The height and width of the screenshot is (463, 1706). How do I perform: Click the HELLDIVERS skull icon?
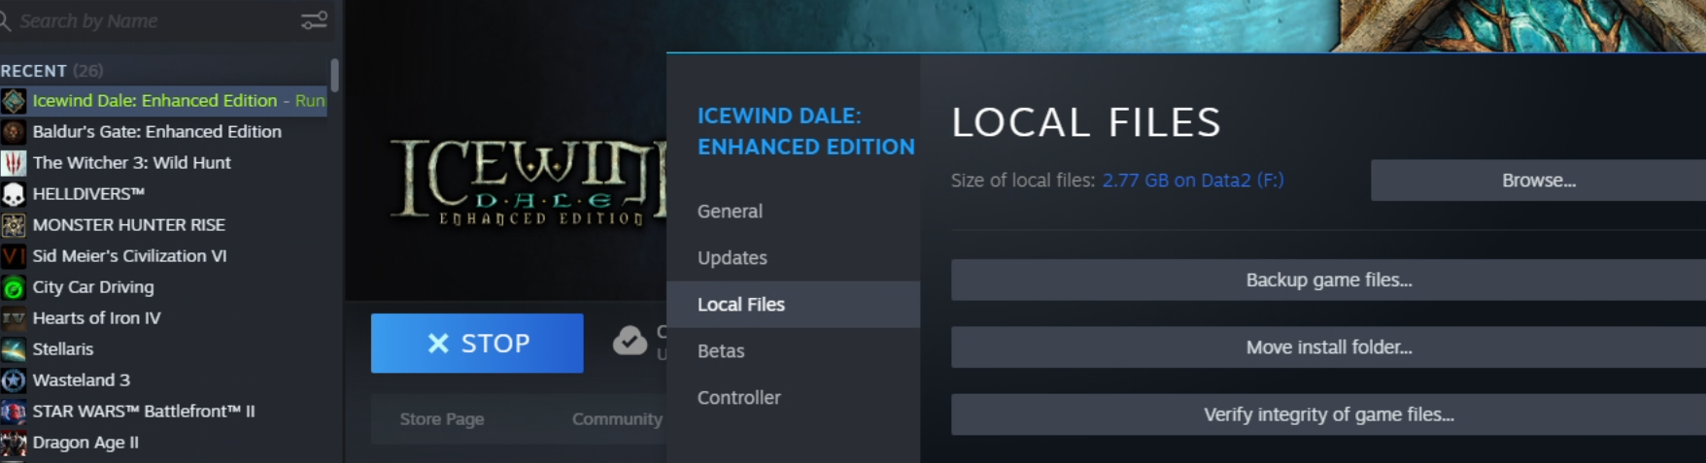coord(14,194)
